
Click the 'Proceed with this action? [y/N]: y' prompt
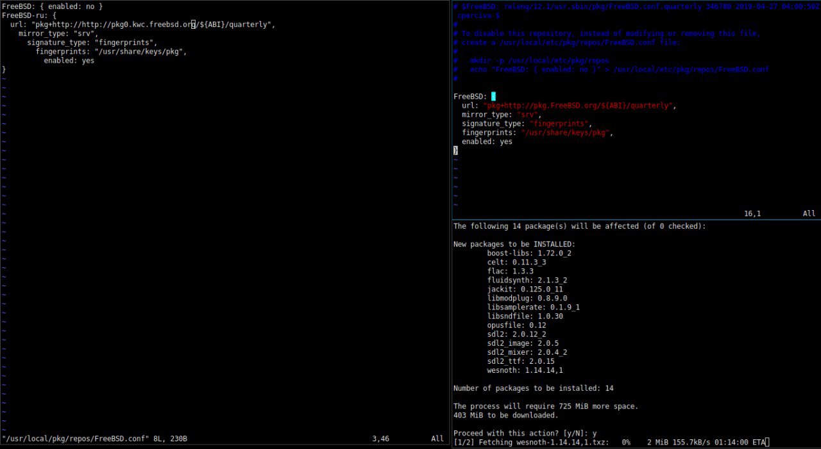525,432
